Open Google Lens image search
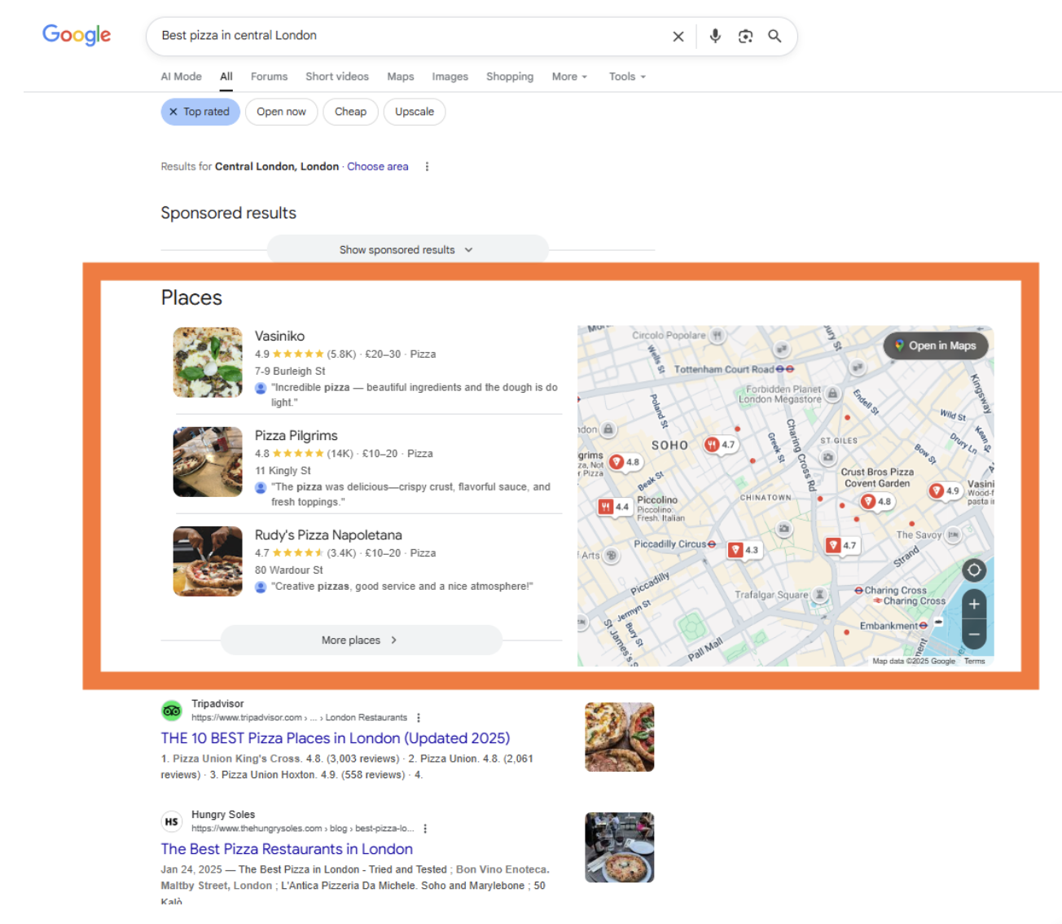The image size is (1062, 924). [745, 37]
